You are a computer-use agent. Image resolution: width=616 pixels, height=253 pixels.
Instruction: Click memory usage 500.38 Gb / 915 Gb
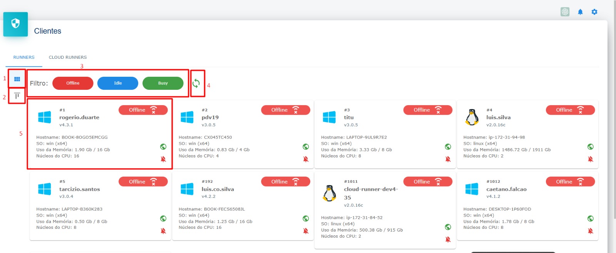(x=381, y=230)
